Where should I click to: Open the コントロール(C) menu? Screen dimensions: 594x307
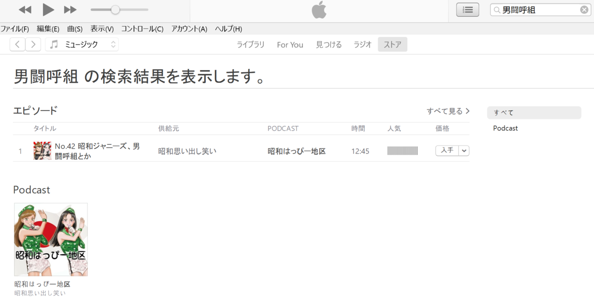point(142,29)
